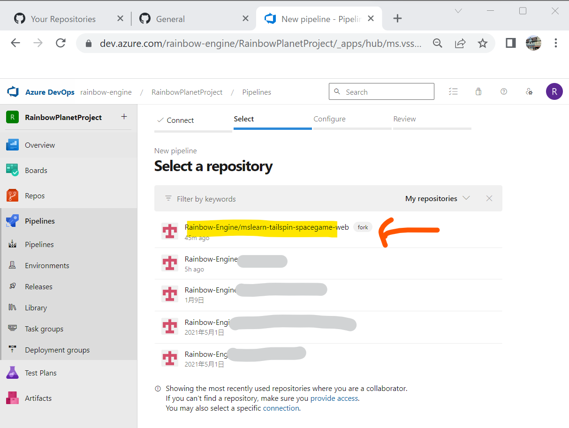Image resolution: width=569 pixels, height=428 pixels.
Task: Open the Chrome three-dot menu
Action: tap(556, 43)
